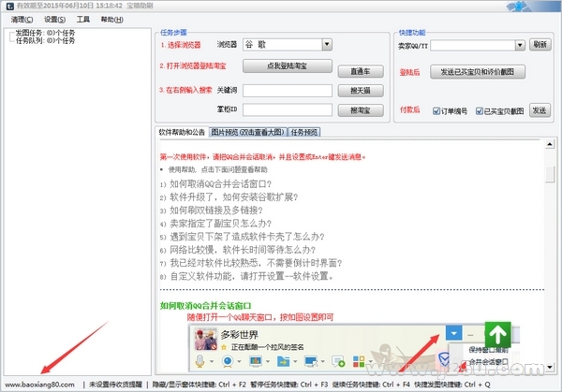Image resolution: width=562 pixels, height=392 pixels.
Task: Click the colorful apps grid icon in QQ illustration
Action: pyautogui.click(x=359, y=361)
